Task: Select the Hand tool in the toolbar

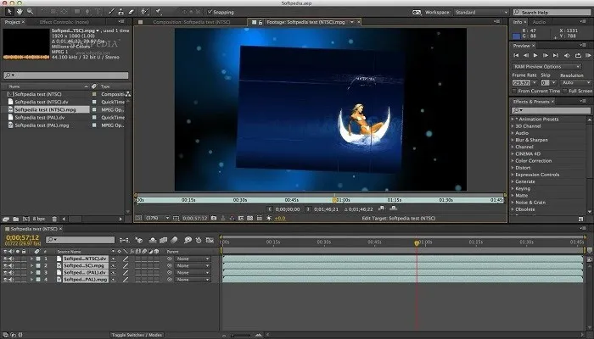Action: click(x=19, y=13)
